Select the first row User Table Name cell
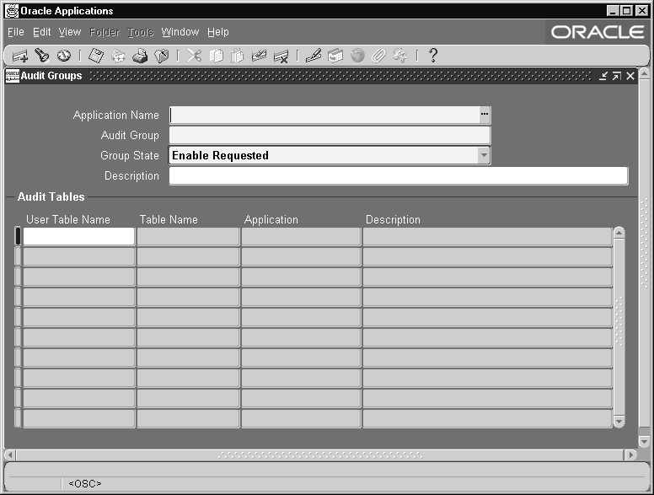The height and width of the screenshot is (495, 654). 79,236
